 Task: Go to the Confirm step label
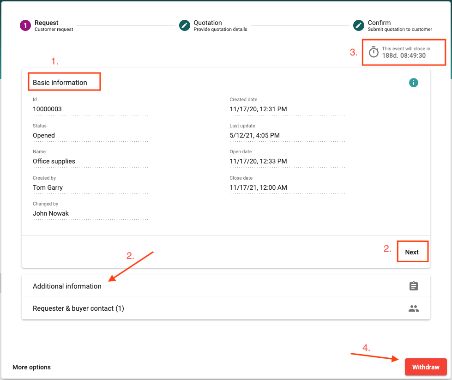[379, 23]
